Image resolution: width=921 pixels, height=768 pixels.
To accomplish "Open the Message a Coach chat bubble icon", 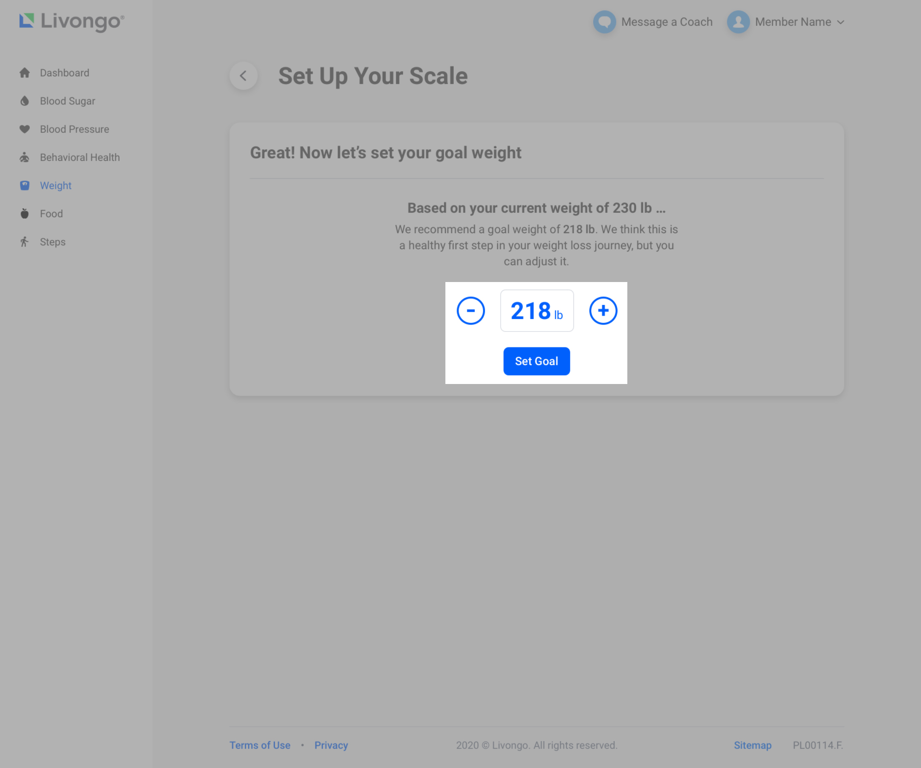I will pyautogui.click(x=605, y=21).
